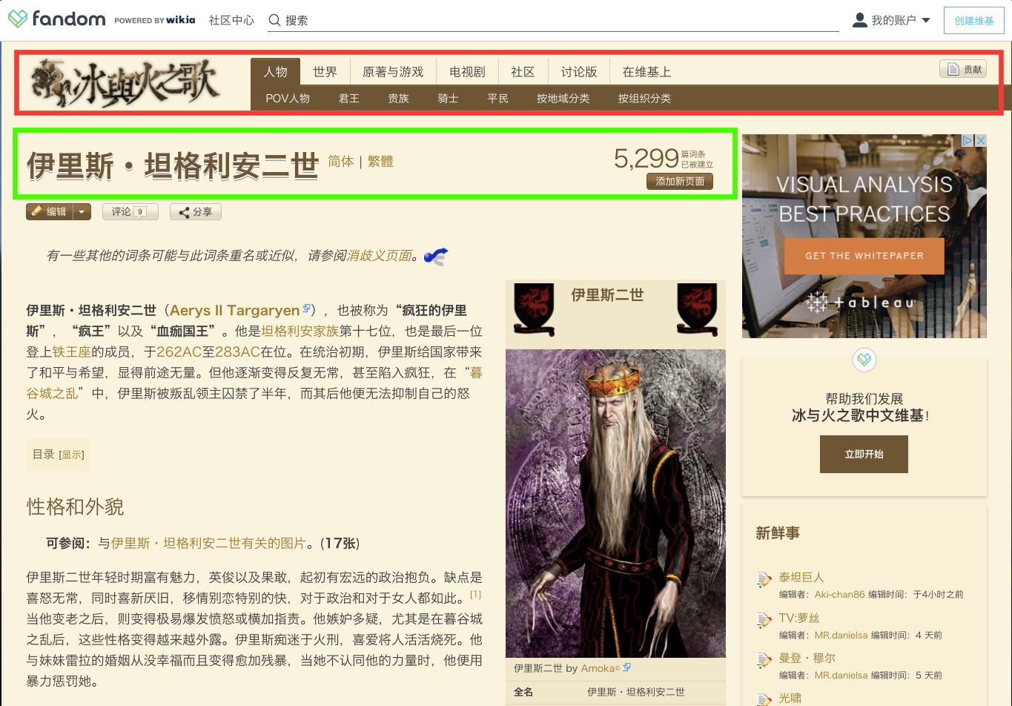1012x706 pixels.
Task: Open the 283AC link
Action: 237,352
